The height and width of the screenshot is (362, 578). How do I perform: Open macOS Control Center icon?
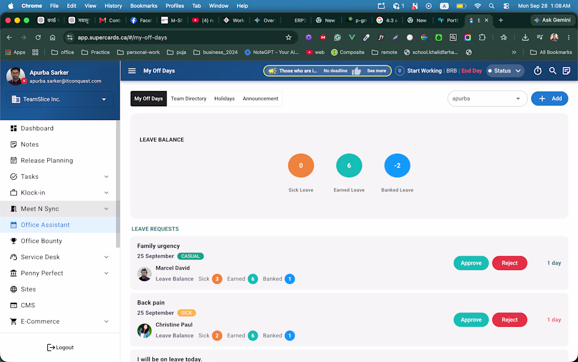click(506, 6)
